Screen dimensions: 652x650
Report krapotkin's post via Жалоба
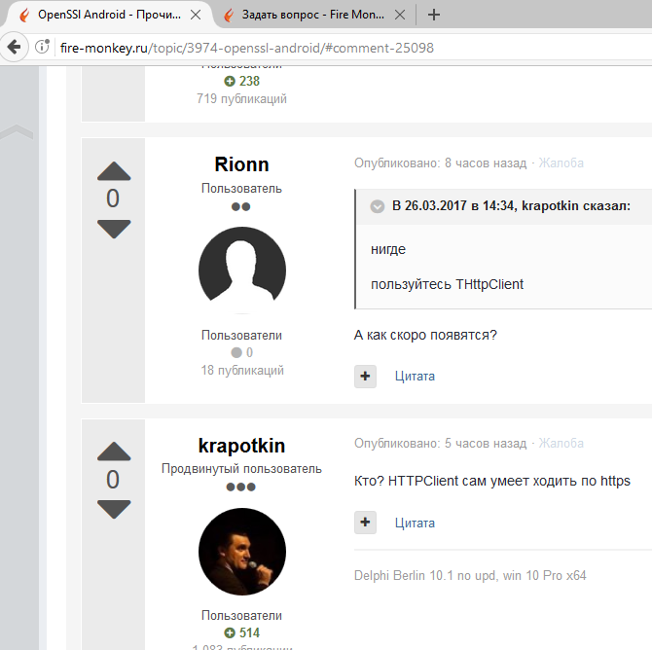(561, 444)
